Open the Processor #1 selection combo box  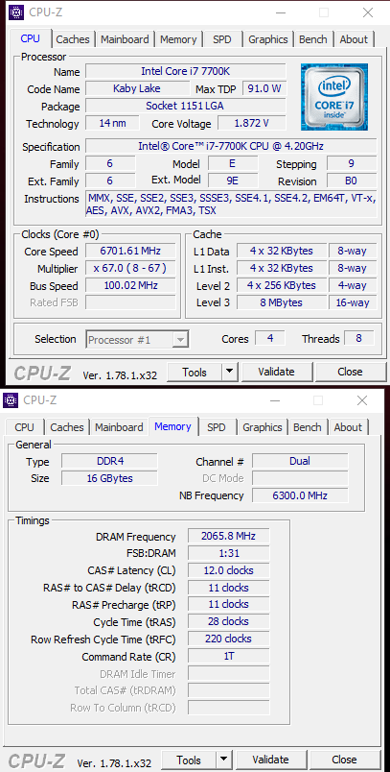click(x=138, y=340)
